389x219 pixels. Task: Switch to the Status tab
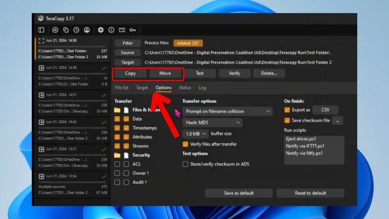coord(185,88)
